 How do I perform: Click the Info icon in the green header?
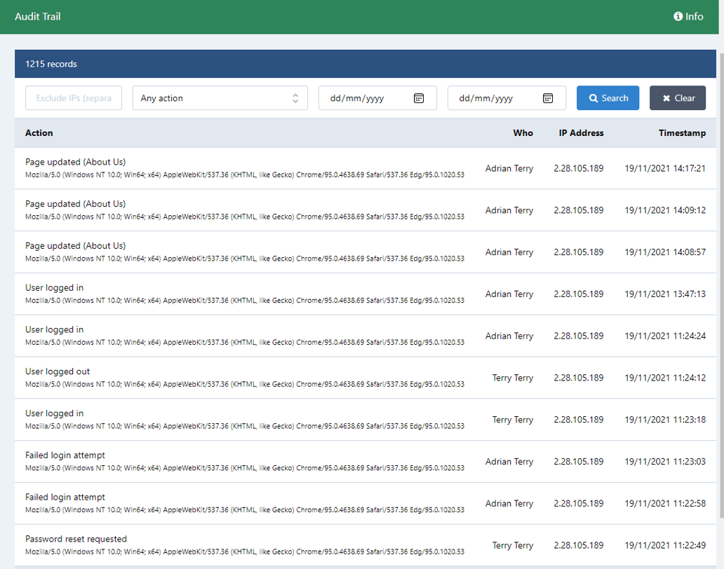tap(678, 16)
